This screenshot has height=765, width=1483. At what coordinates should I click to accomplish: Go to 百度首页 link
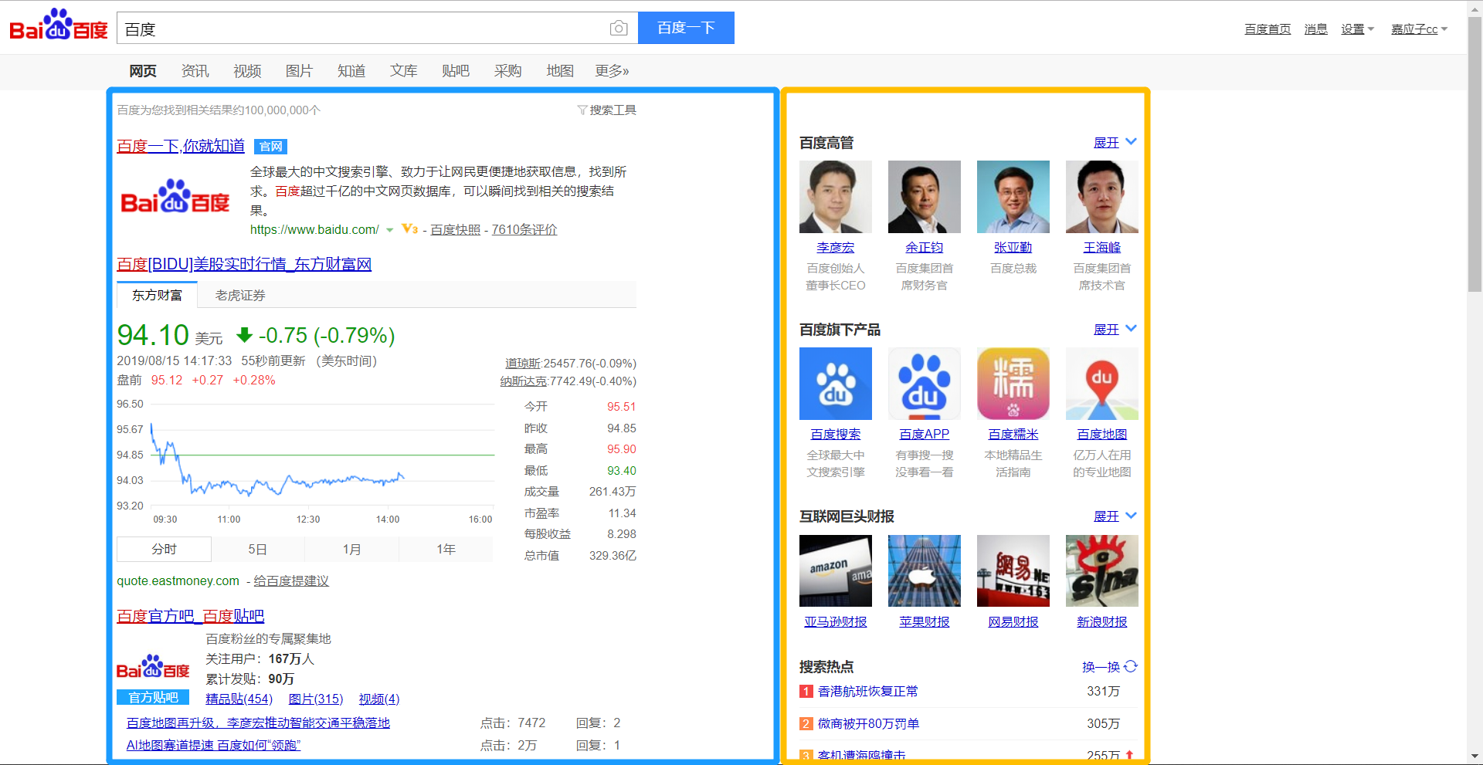click(x=1268, y=29)
